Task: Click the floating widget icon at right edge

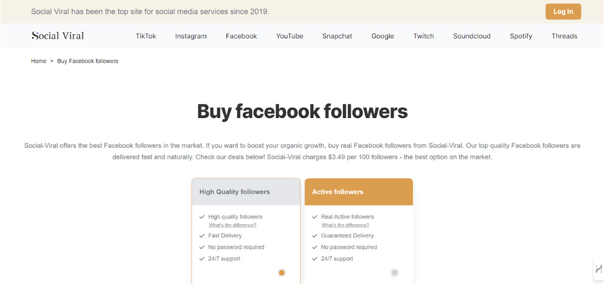Action: tap(599, 269)
